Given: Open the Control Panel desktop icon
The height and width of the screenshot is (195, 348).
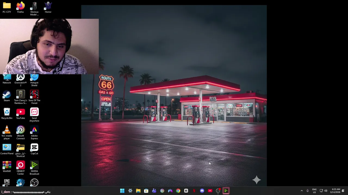Looking at the screenshot, I should pos(7,149).
